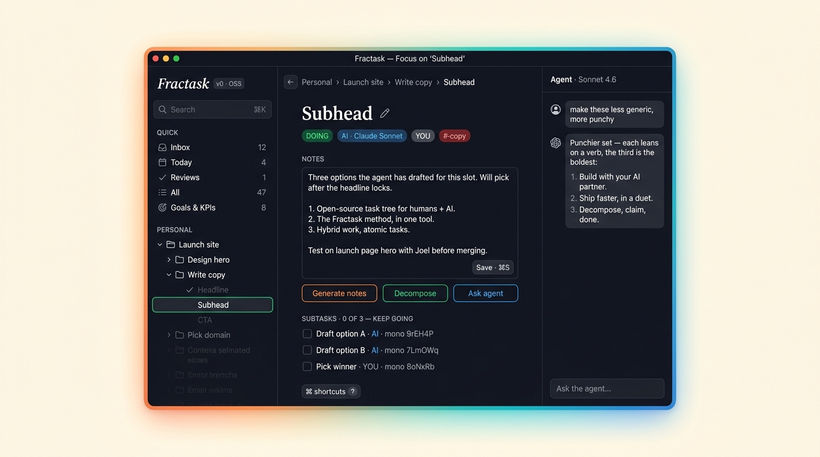The height and width of the screenshot is (457, 820).
Task: Click the search magnifier icon in sidebar
Action: [163, 109]
